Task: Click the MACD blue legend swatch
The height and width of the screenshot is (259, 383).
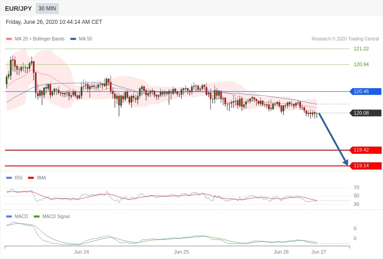Action: [x=9, y=216]
